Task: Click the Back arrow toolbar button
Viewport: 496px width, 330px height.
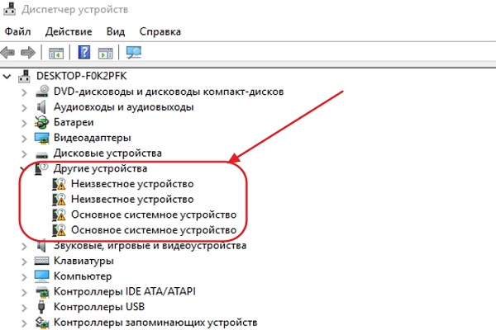Action: [8, 52]
